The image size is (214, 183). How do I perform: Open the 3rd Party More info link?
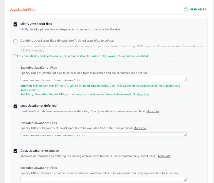coord(143,94)
